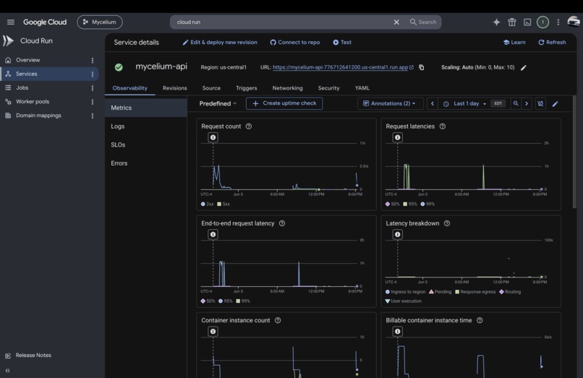Open Billable container instance time help icon

(480, 320)
